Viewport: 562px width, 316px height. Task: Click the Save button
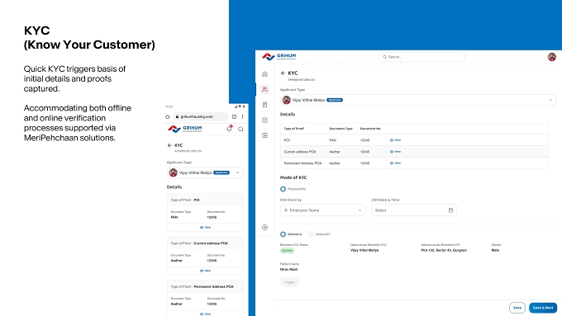click(x=517, y=308)
